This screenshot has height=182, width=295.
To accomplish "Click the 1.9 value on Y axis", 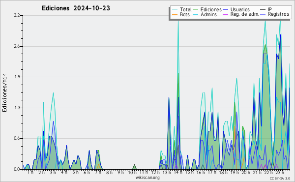I will click(17, 77).
